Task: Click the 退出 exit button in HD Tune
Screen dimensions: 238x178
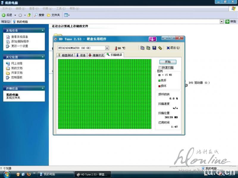Action: [173, 48]
